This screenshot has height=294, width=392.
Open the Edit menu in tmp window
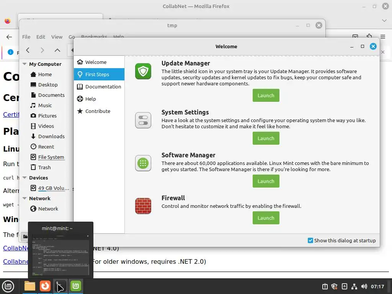pyautogui.click(x=41, y=37)
